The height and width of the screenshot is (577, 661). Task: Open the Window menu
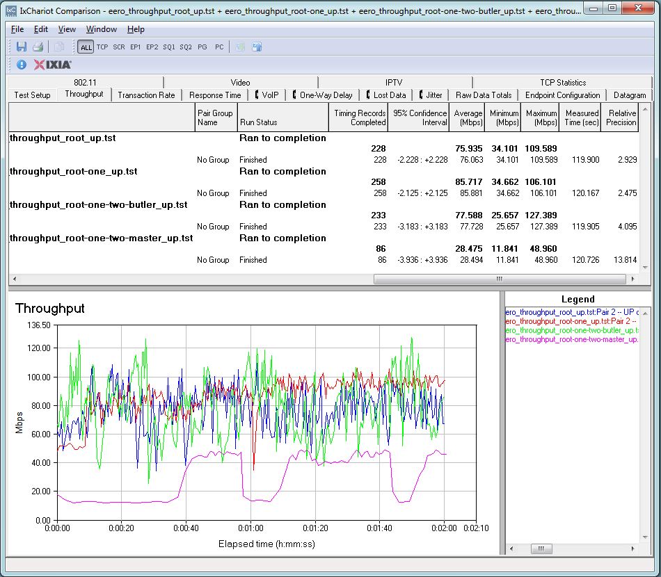tap(101, 29)
